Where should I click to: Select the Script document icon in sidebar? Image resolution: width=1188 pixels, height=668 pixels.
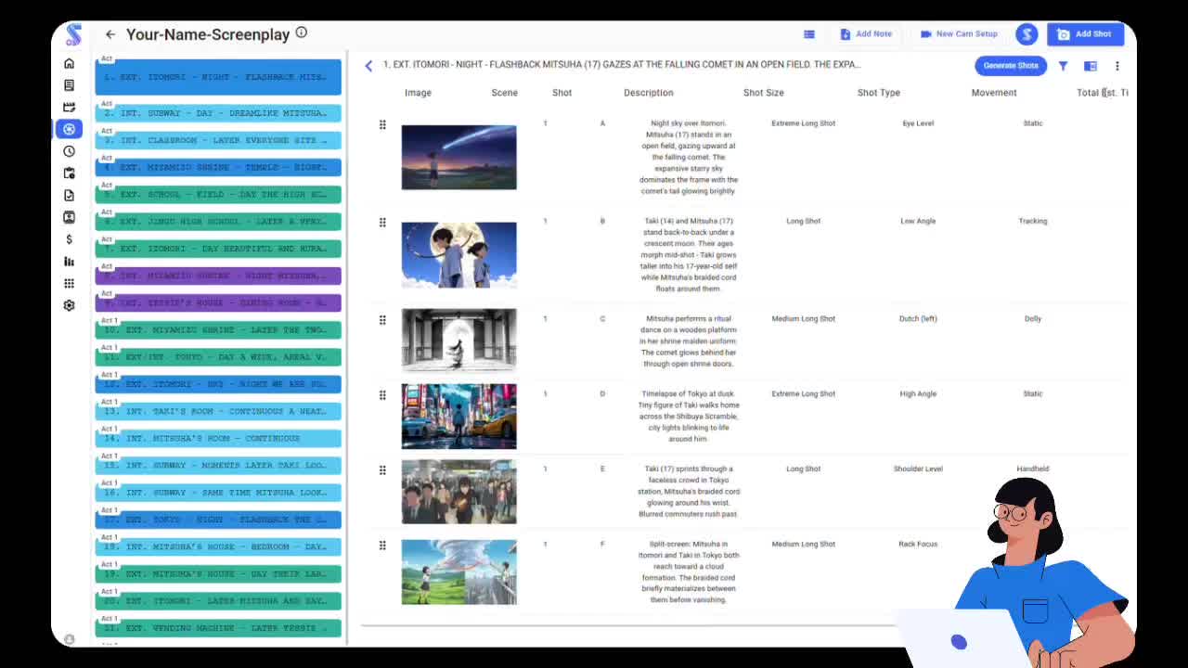tap(69, 84)
